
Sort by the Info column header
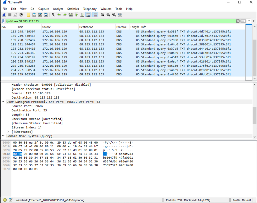click(193, 27)
